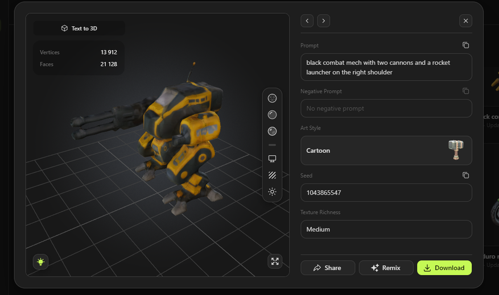
Task: Click the Texture Richness Medium field
Action: tap(386, 230)
